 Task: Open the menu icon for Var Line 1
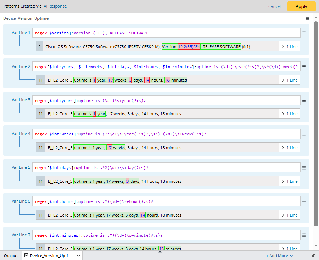point(304,33)
